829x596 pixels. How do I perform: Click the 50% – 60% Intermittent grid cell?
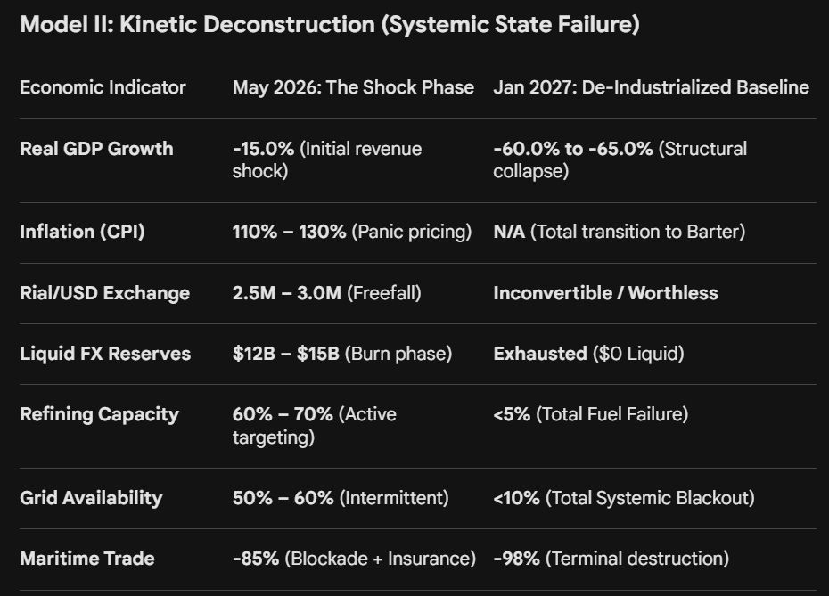(341, 498)
